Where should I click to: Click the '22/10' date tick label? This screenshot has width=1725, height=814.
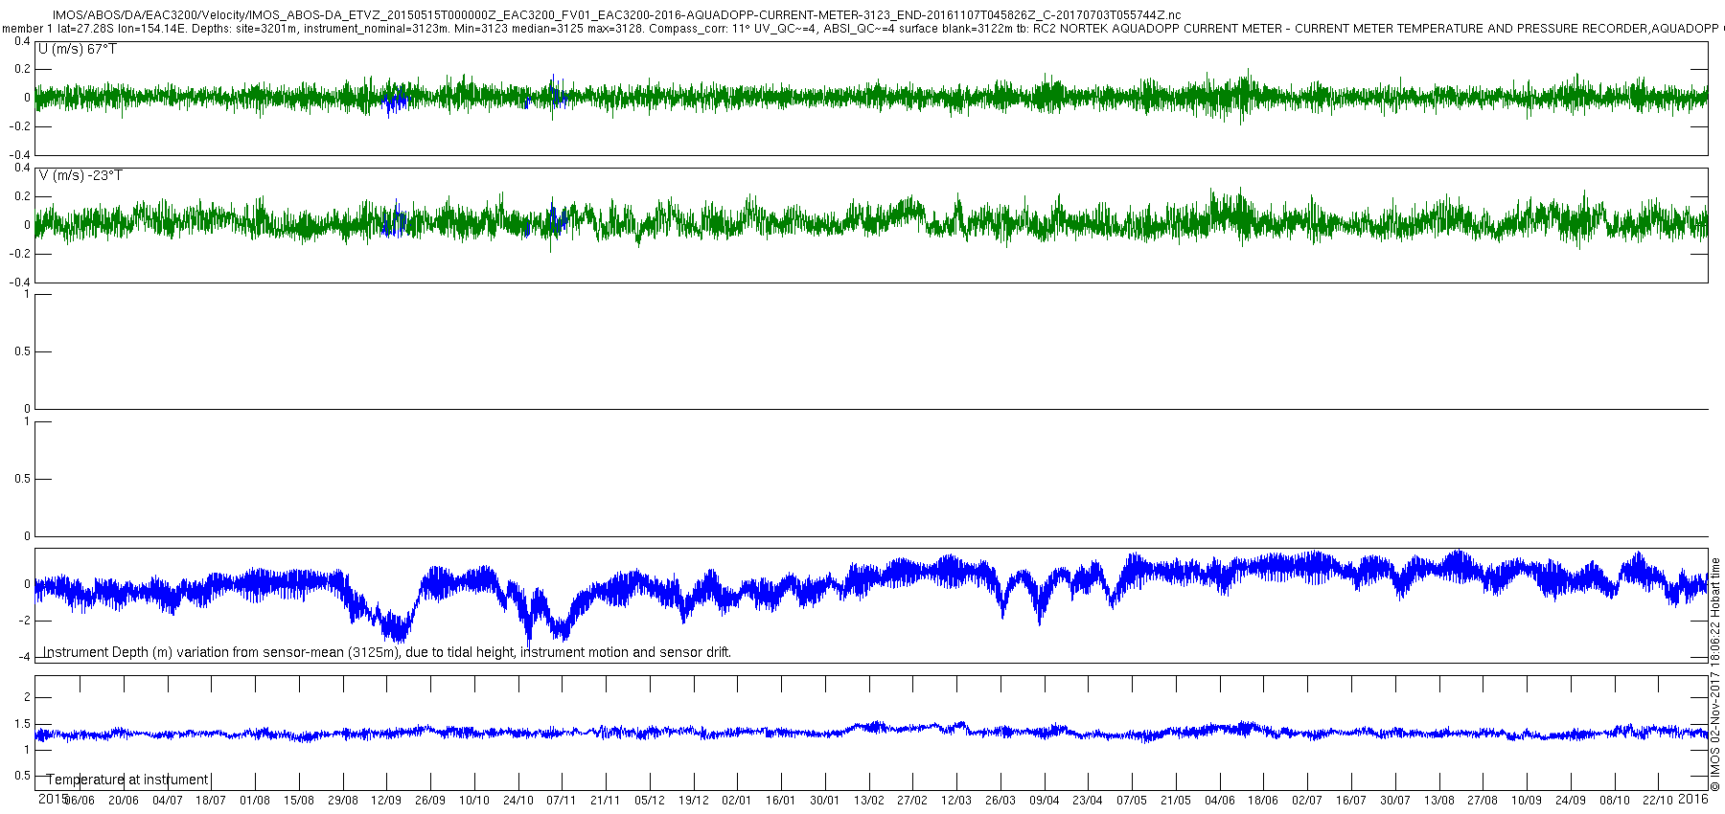tap(1658, 801)
